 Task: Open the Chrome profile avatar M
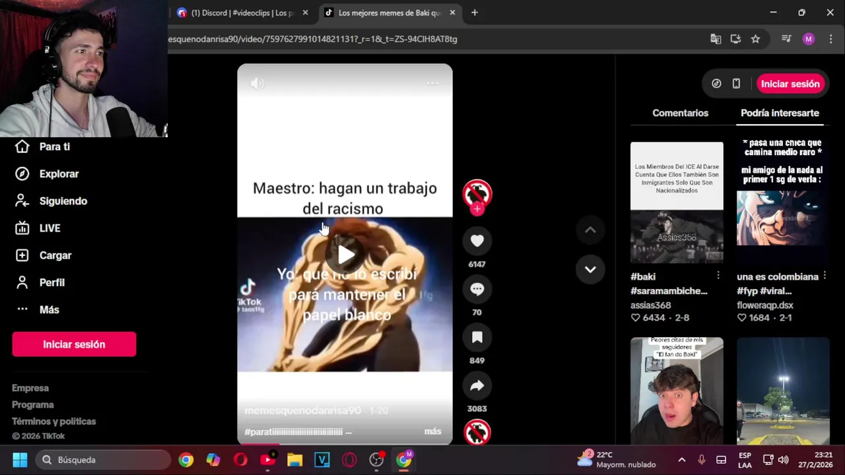[x=809, y=39]
